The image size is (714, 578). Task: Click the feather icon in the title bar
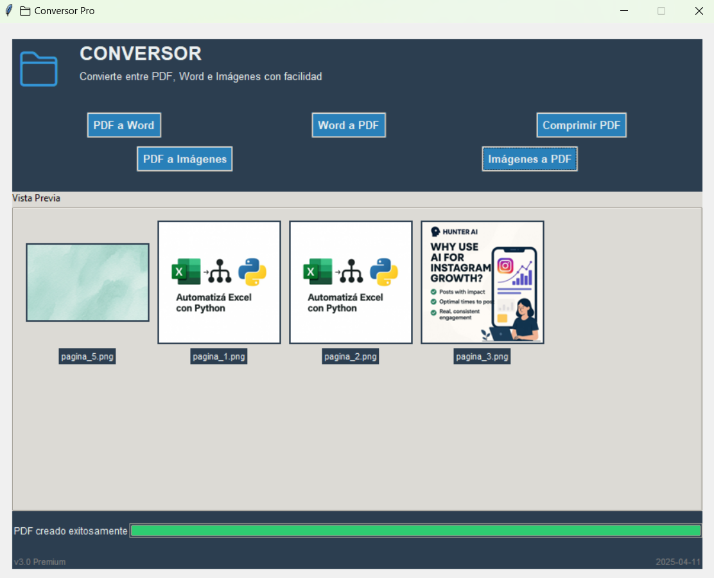click(8, 10)
